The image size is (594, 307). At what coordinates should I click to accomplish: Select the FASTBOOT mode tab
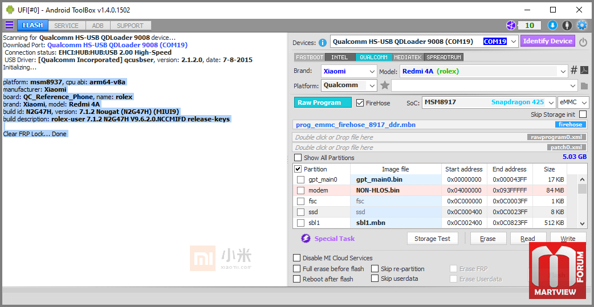(310, 57)
